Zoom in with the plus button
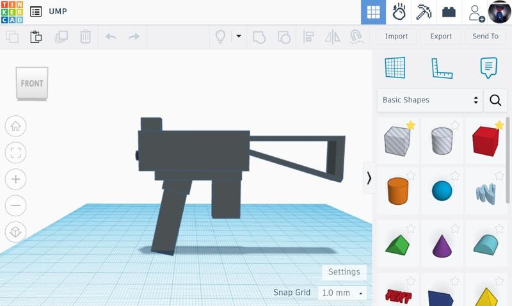This screenshot has height=306, width=512. pos(15,179)
